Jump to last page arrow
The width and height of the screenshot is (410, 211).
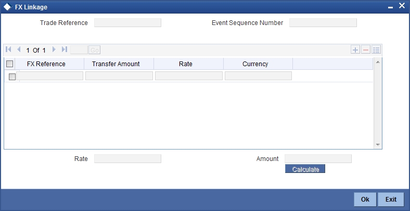tap(65, 49)
